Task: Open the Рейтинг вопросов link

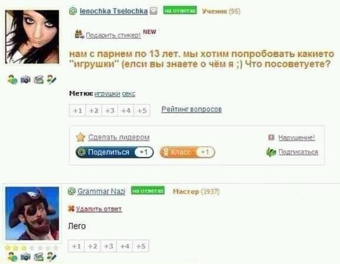Action: tap(191, 109)
